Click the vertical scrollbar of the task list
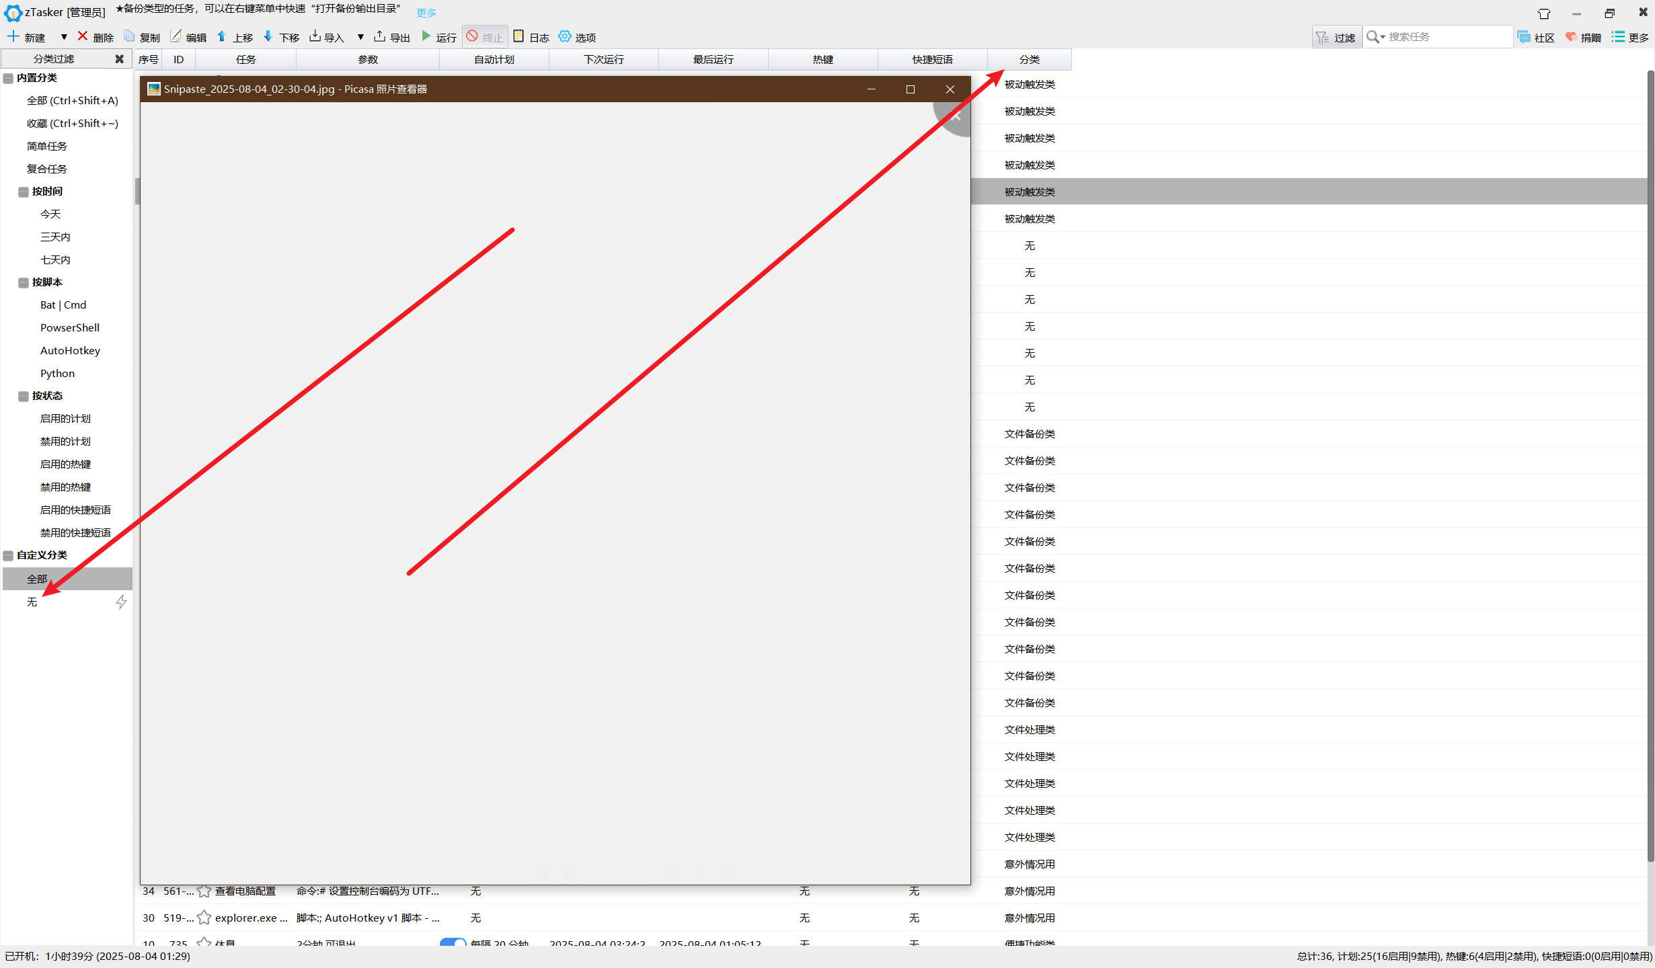This screenshot has height=968, width=1655. [1650, 467]
